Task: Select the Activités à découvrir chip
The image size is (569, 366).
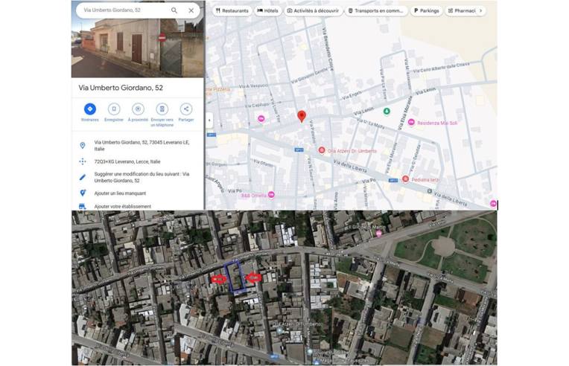Action: coord(313,11)
